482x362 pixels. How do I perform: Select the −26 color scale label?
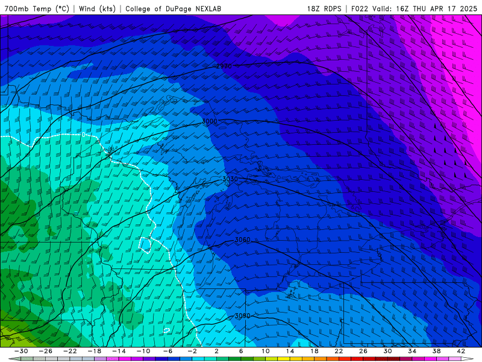(x=46, y=351)
